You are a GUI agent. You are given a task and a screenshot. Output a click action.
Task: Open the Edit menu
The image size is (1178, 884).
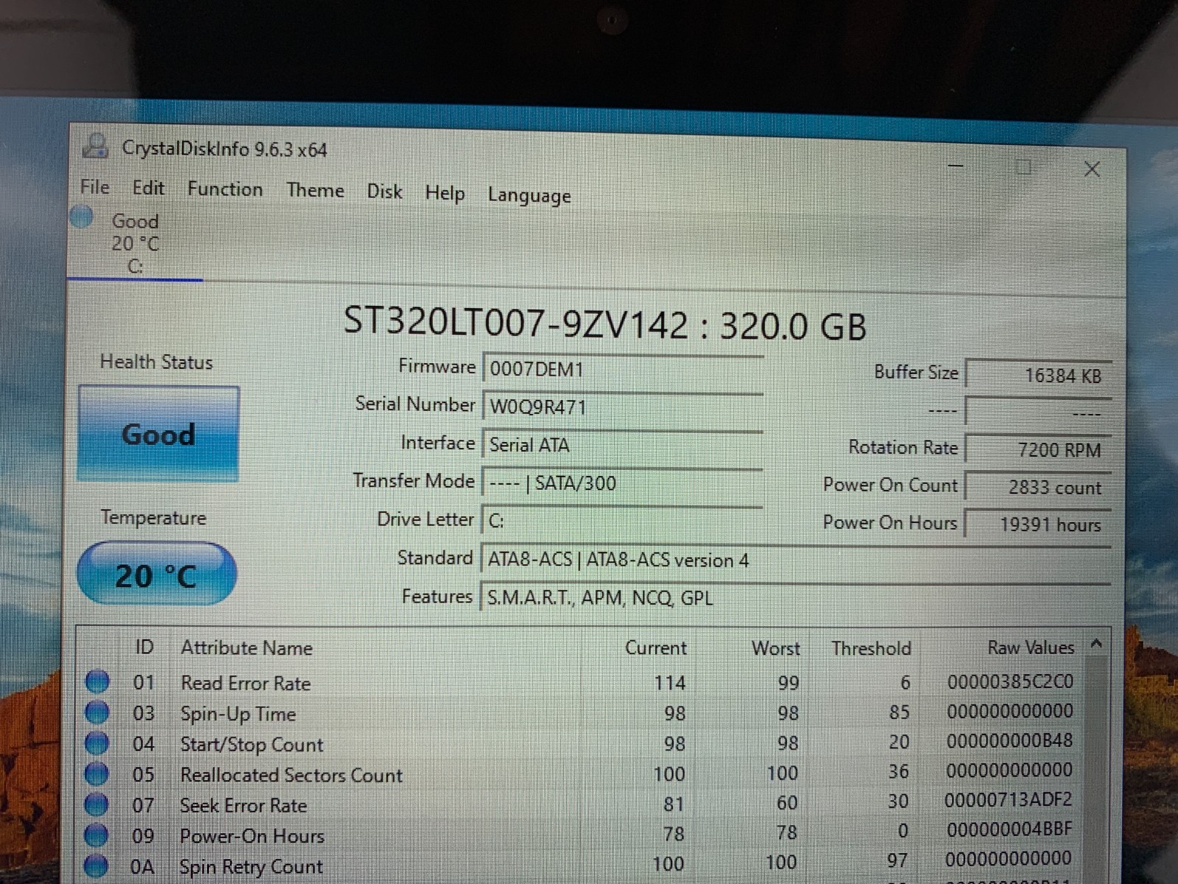148,188
